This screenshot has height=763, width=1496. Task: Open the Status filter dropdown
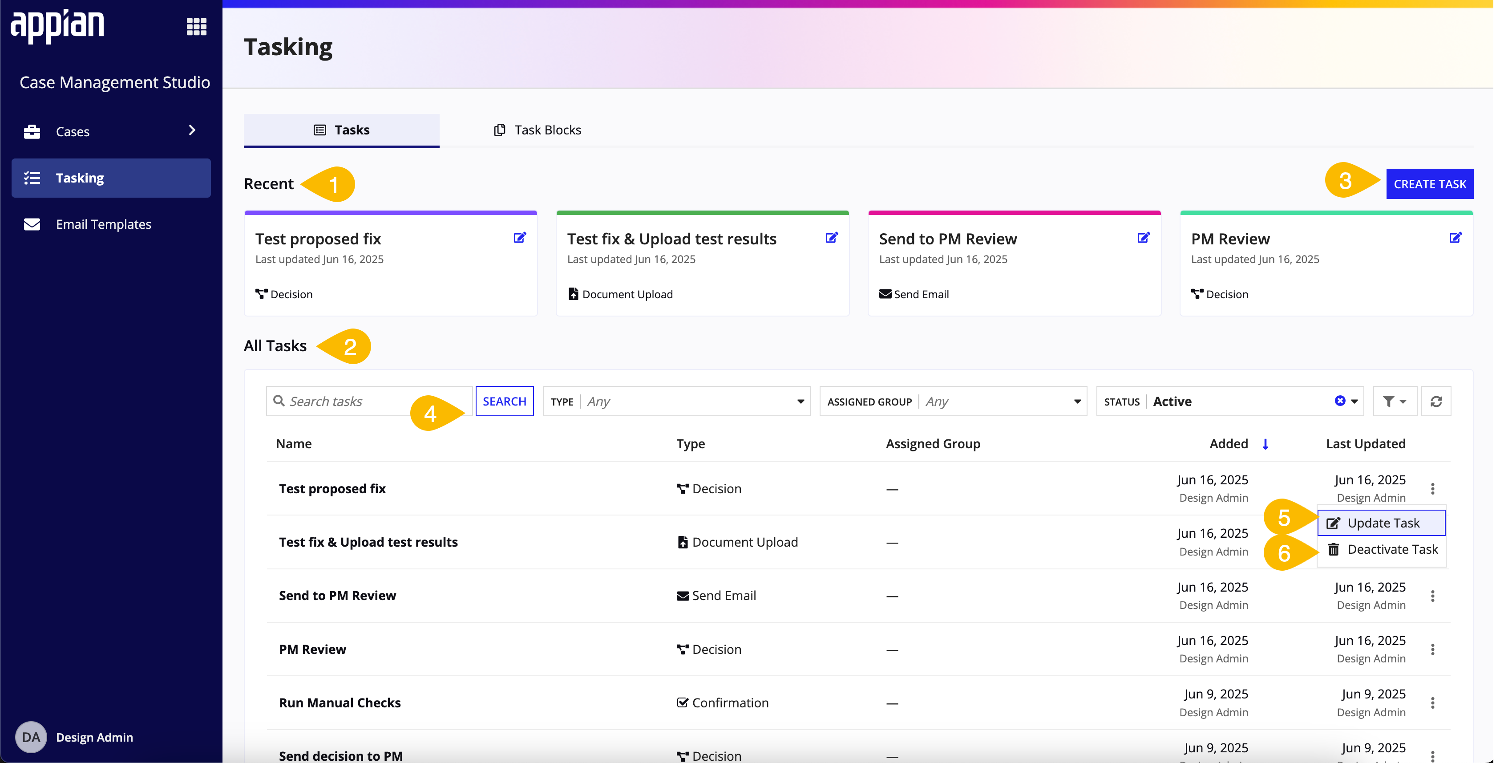pyautogui.click(x=1230, y=402)
